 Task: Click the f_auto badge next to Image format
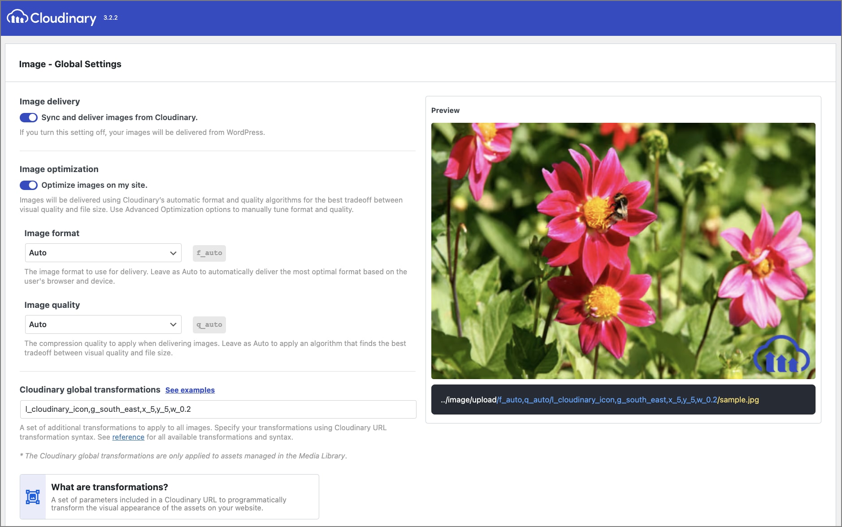[x=208, y=253]
